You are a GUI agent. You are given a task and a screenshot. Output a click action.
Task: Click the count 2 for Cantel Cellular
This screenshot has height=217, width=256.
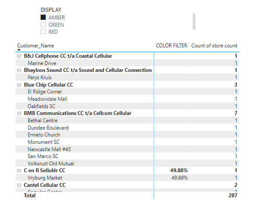pos(236,185)
